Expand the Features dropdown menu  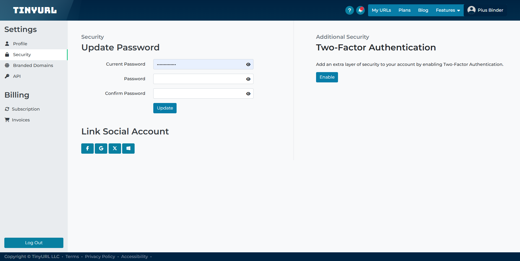[x=448, y=10]
